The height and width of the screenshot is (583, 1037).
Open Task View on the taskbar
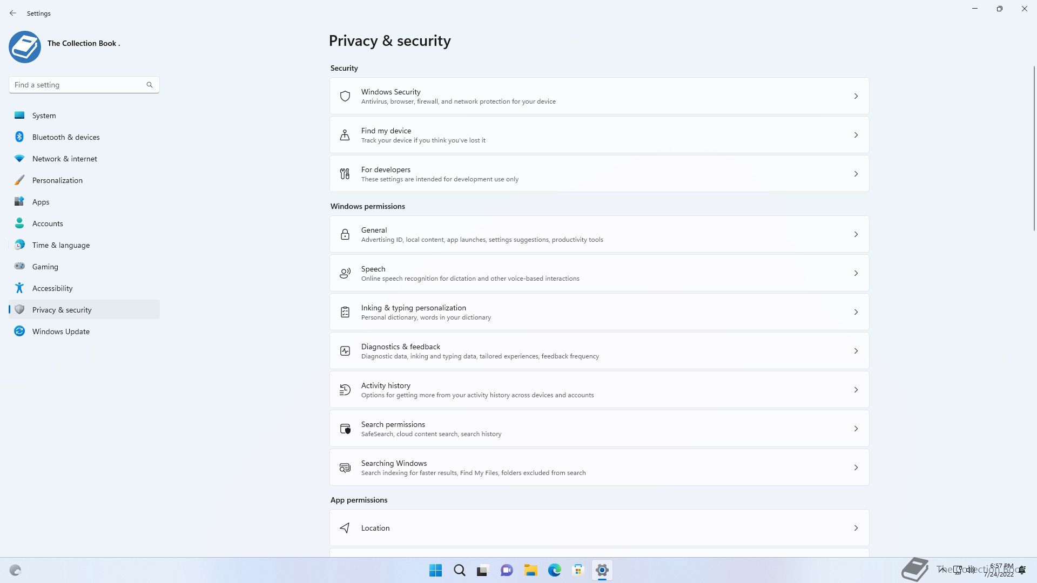[483, 570]
